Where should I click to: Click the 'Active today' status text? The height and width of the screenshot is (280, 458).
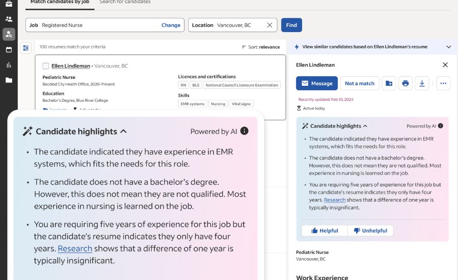coord(314,108)
